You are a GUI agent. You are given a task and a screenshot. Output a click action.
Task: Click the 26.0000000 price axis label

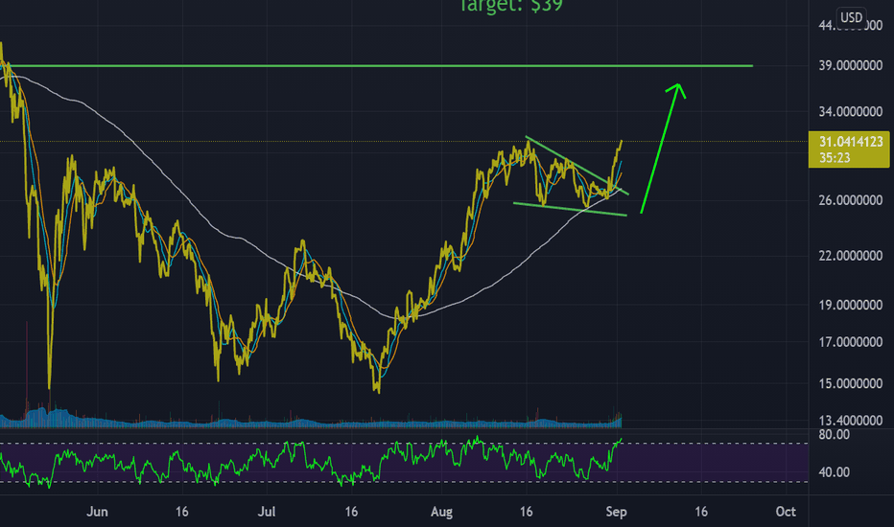point(851,200)
